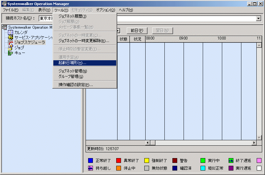Screen dimensions: 265x175
Task: Click the 状態 column header
Action: click(x=123, y=39)
